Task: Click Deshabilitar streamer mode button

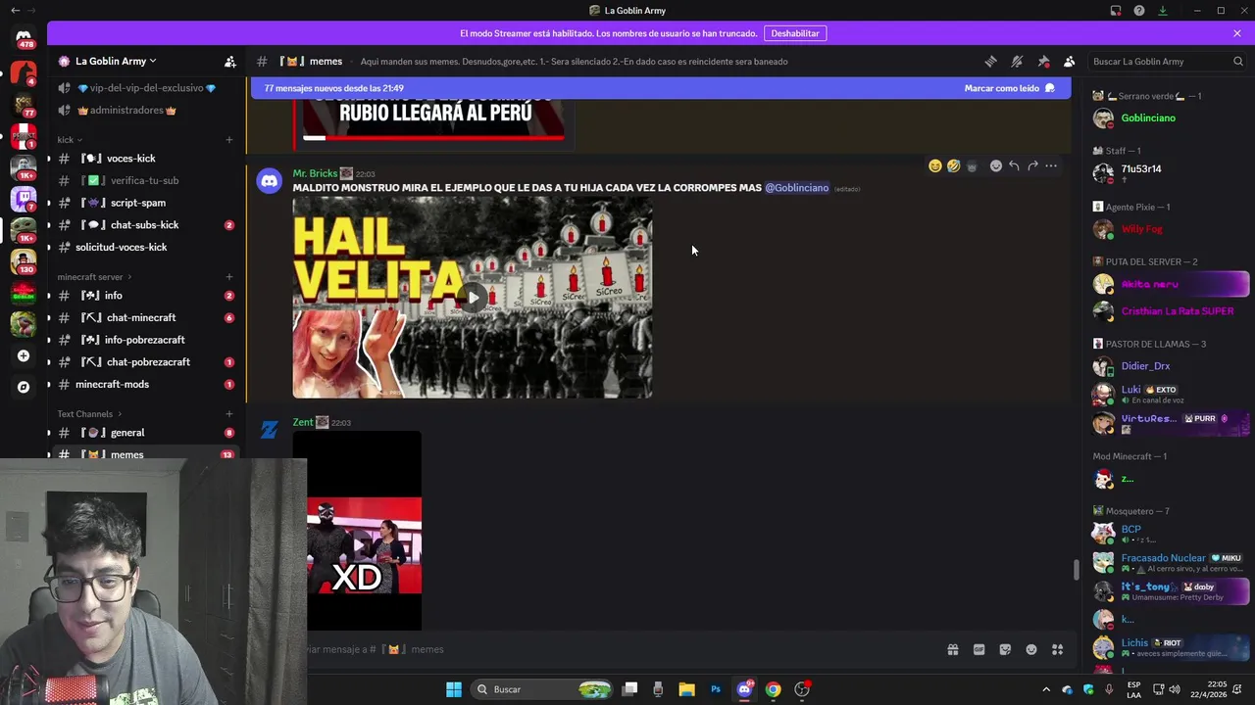Action: point(794,33)
